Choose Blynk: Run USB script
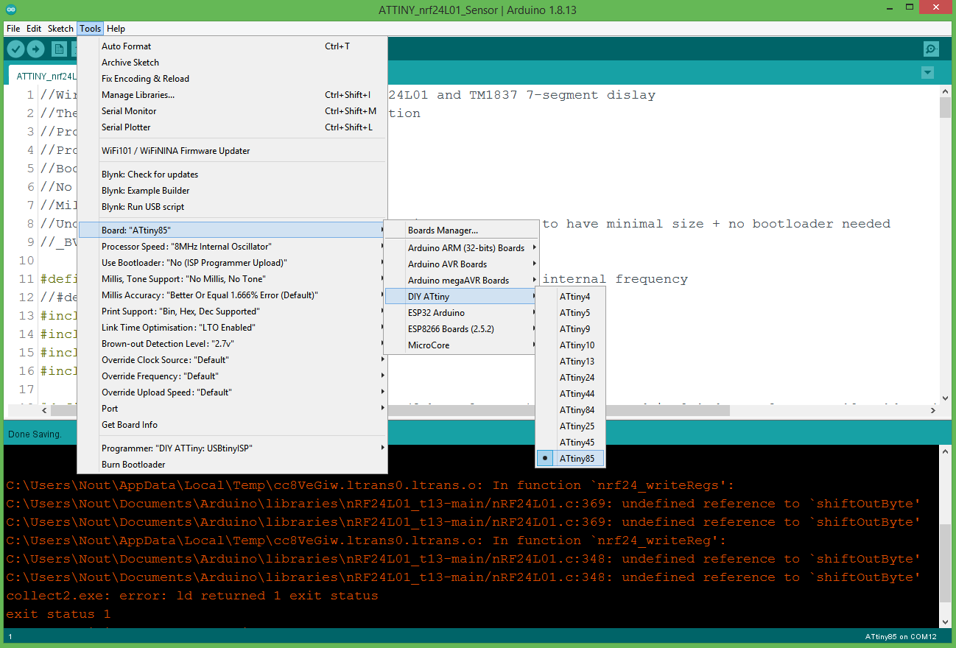The width and height of the screenshot is (956, 648). pos(232,207)
